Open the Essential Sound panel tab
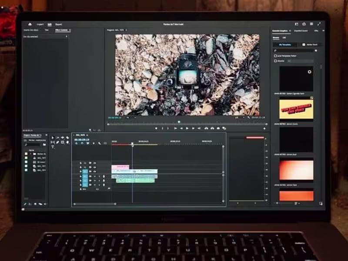 coord(301,31)
